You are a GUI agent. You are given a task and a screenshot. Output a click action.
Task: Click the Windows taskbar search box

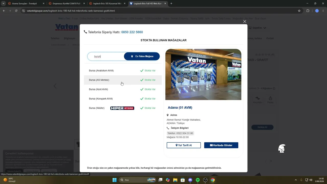(138, 180)
